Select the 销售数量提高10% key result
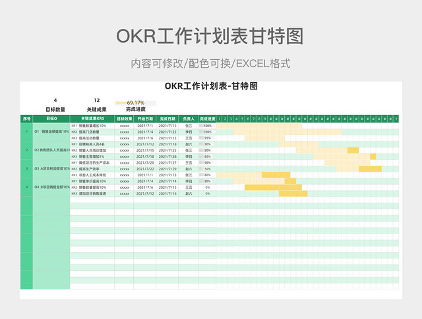422x319 pixels. [92, 187]
